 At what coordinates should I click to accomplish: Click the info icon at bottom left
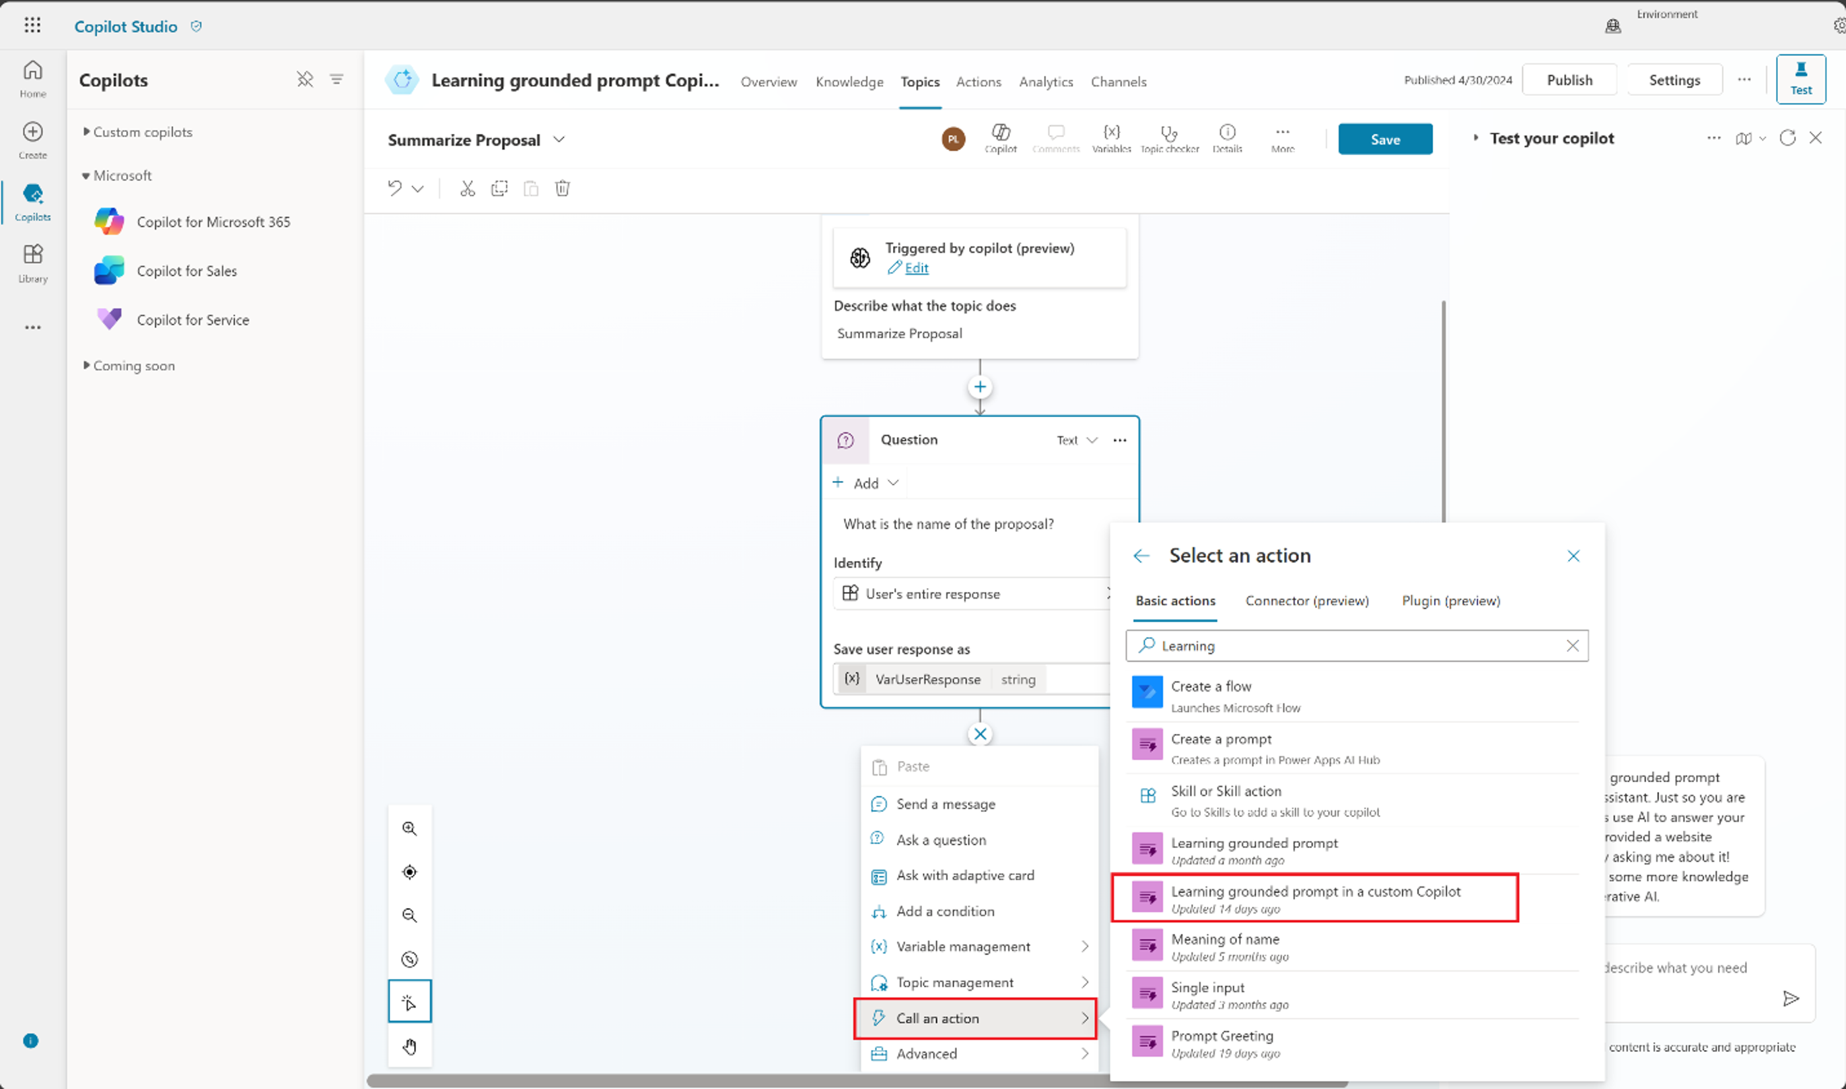[31, 1041]
